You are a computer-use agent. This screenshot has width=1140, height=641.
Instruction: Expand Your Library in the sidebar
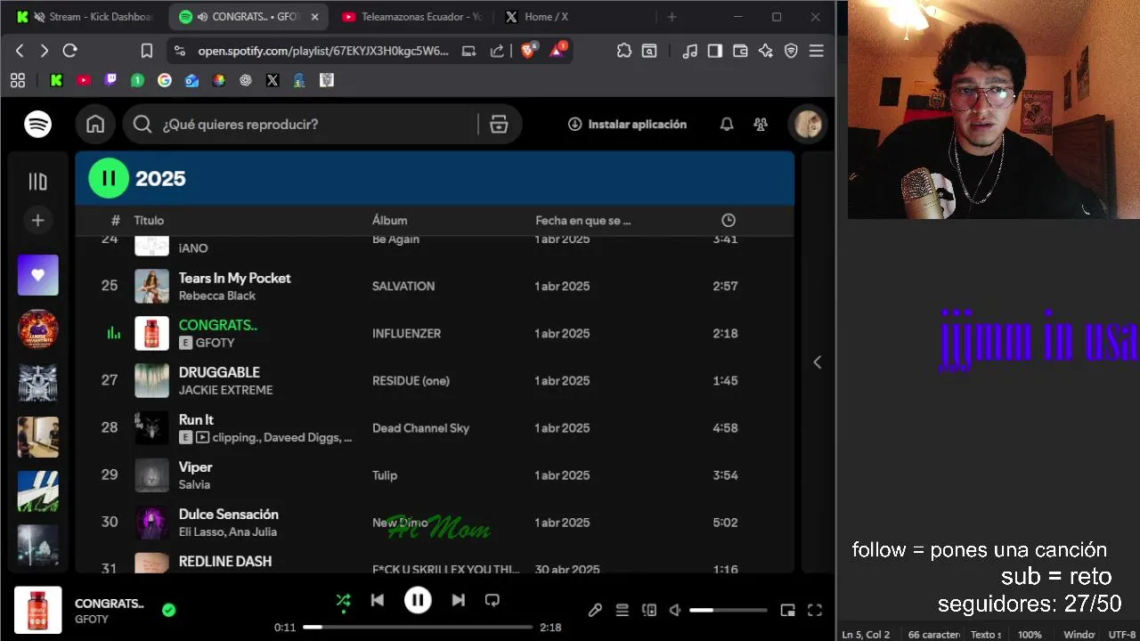pyautogui.click(x=37, y=182)
